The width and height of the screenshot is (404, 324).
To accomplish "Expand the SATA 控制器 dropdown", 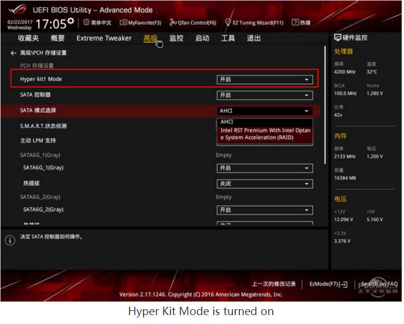I will [264, 95].
